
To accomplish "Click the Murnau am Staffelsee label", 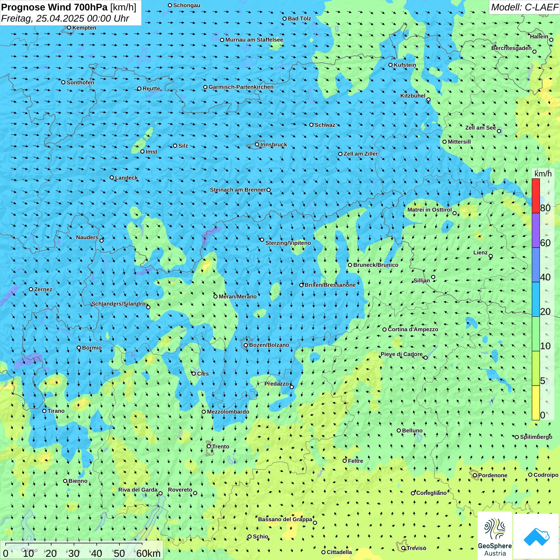I will 254,40.
